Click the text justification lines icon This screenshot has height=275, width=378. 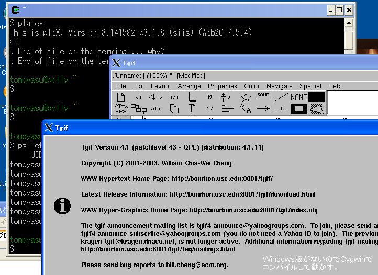point(228,109)
